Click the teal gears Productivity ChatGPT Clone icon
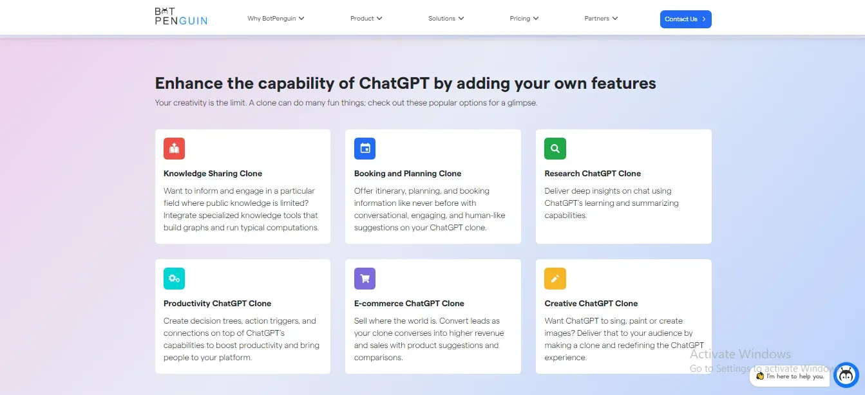Image resolution: width=865 pixels, height=395 pixels. 174,279
